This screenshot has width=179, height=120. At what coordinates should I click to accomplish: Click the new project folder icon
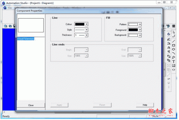(6, 26)
